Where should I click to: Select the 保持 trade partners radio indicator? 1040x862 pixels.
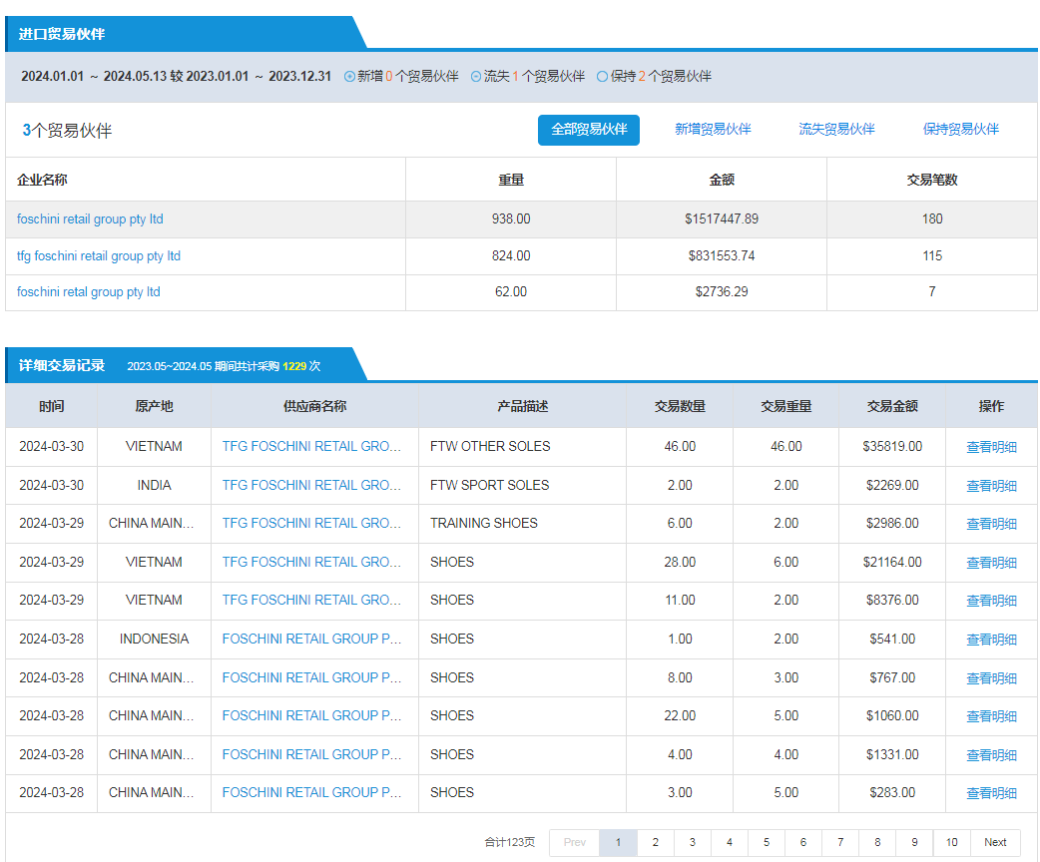602,77
